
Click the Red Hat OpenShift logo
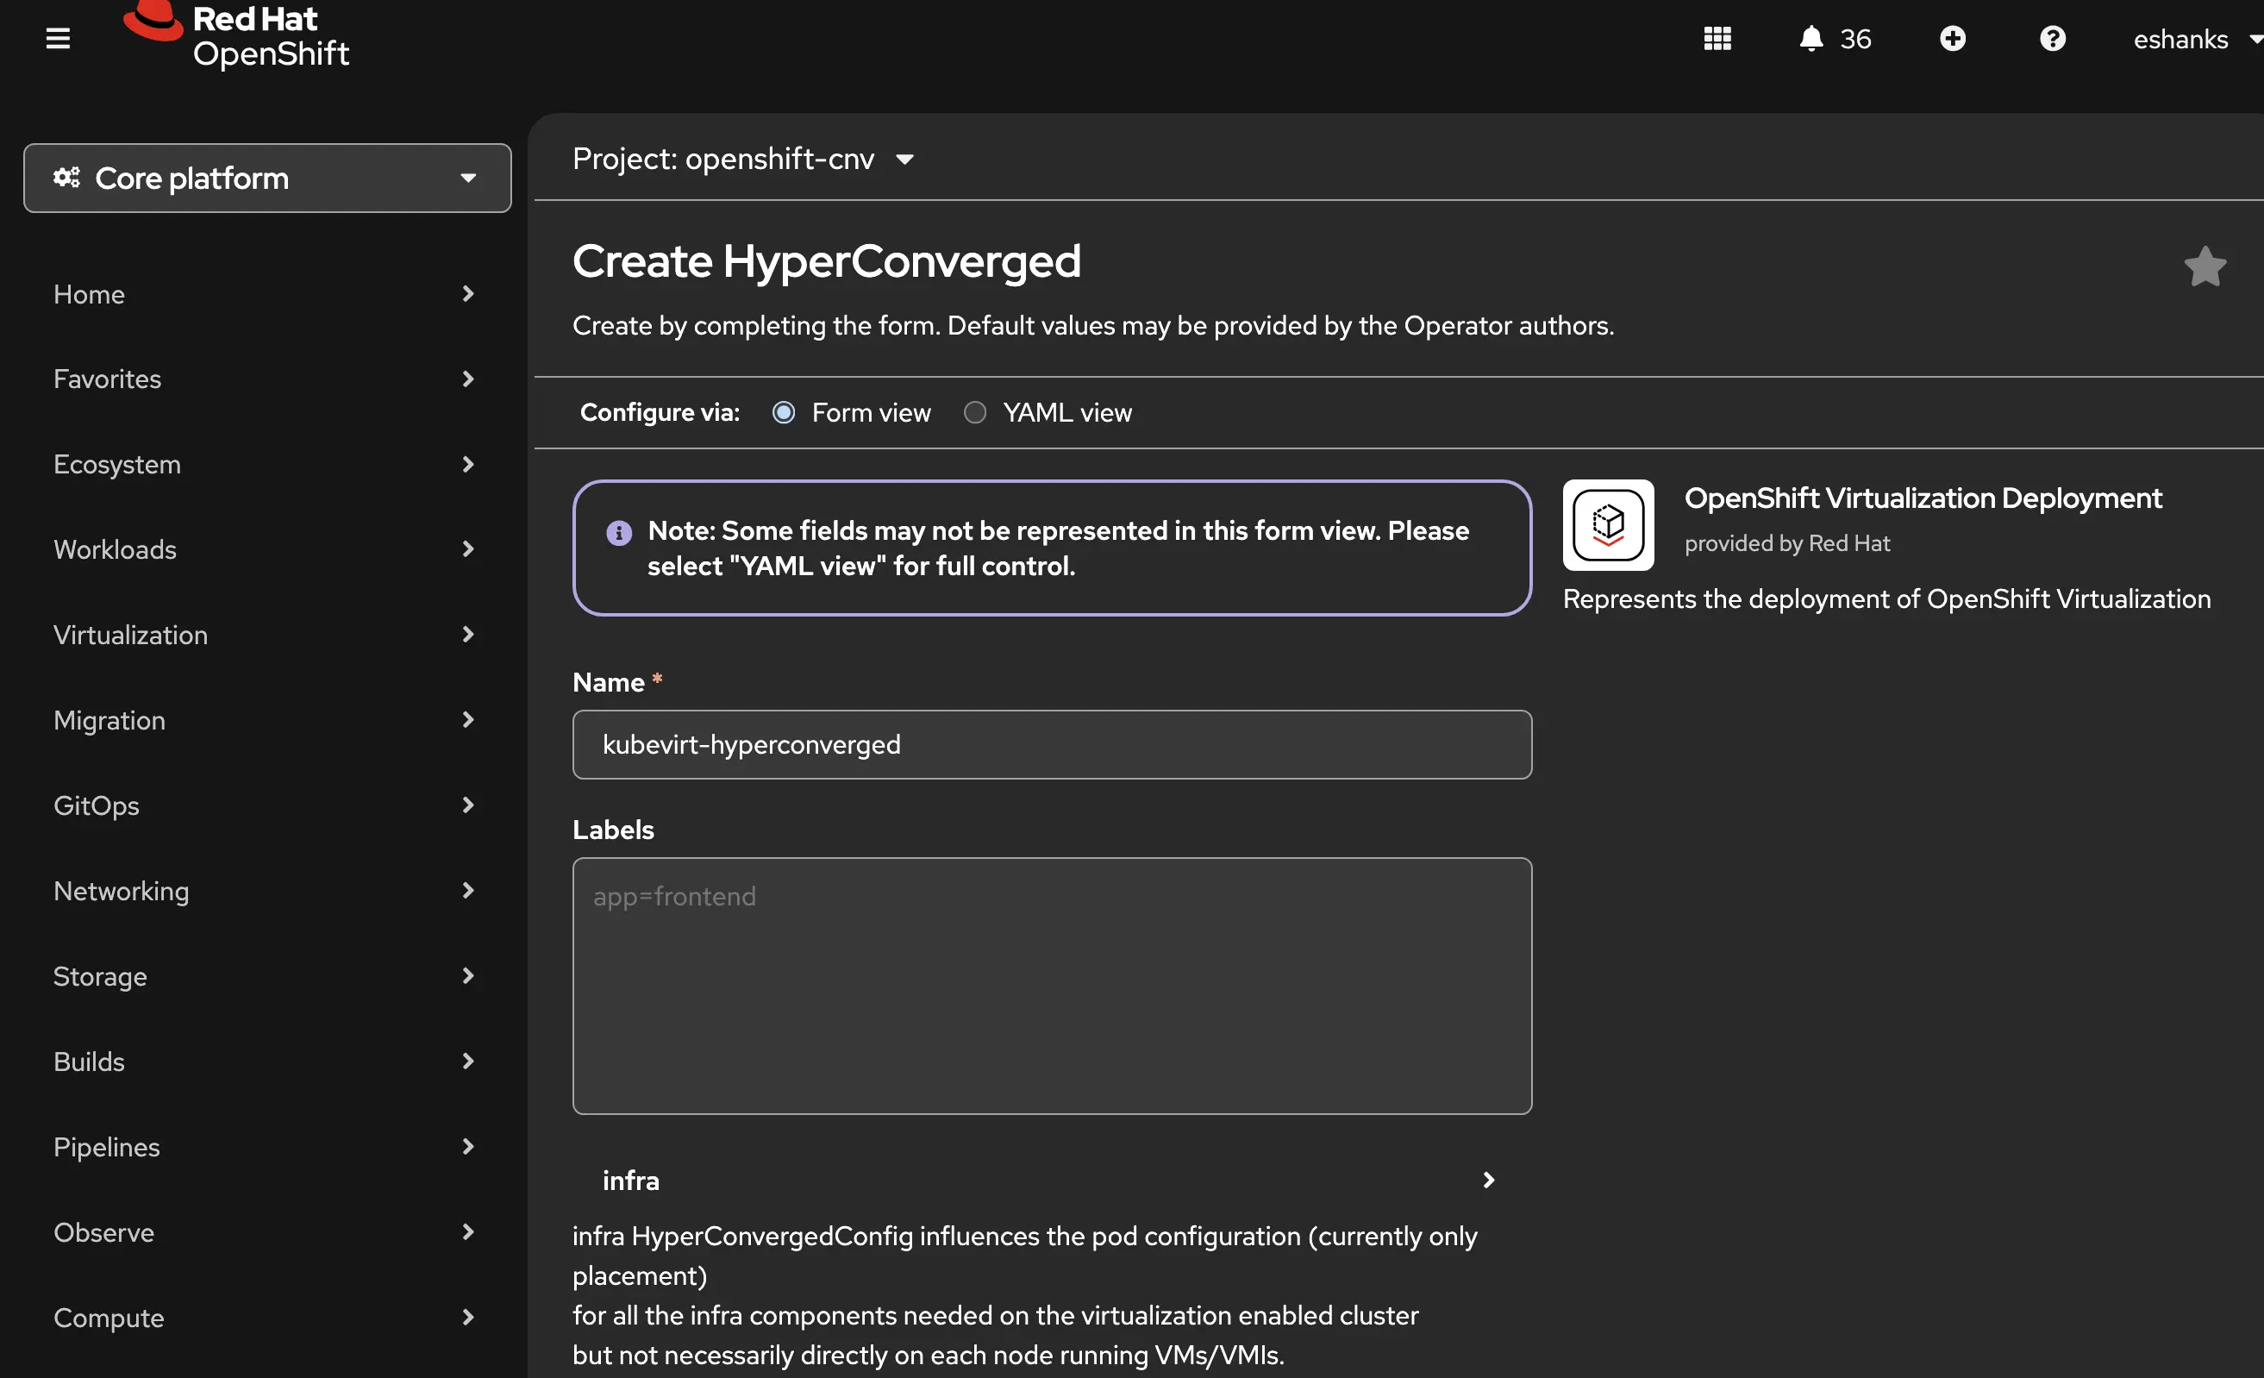(236, 36)
